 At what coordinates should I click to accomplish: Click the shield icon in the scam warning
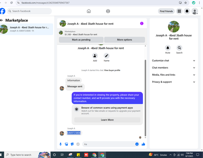click(76, 109)
